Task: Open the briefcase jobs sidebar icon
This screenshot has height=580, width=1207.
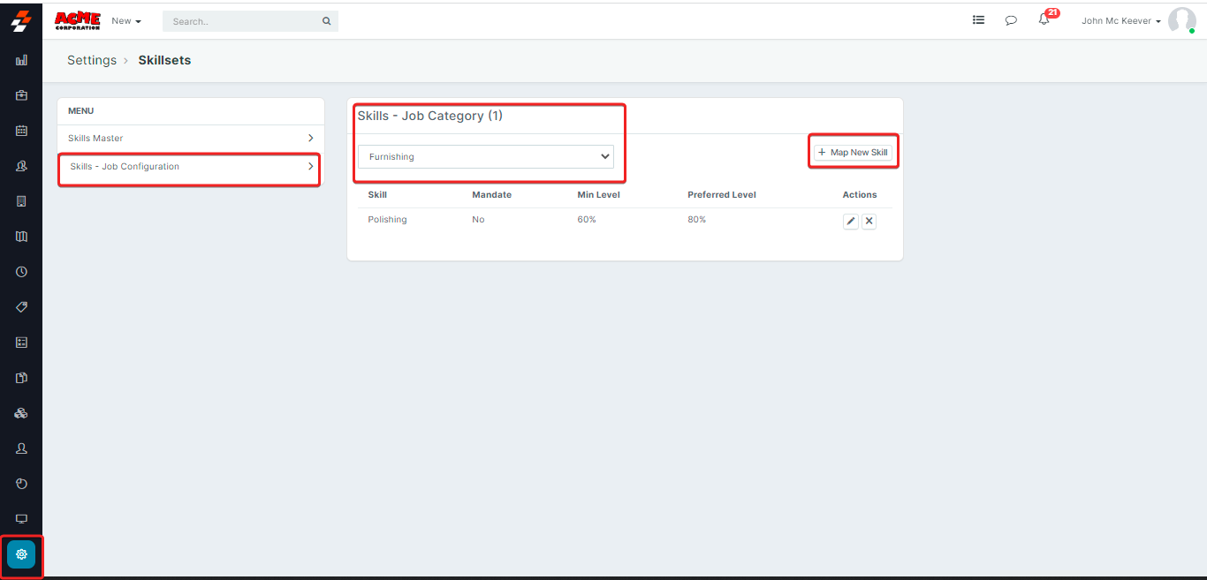Action: [x=21, y=95]
